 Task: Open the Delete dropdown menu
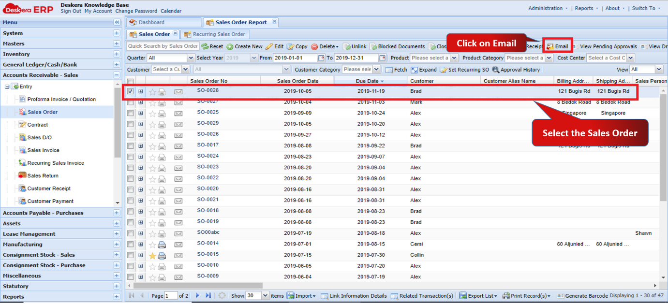pos(325,46)
